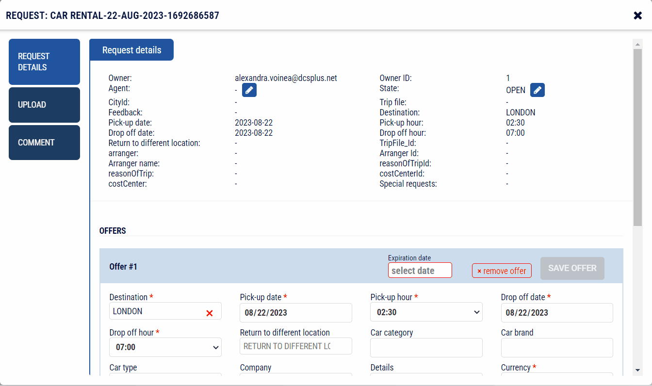Click the scrollbar down arrow
Screen dimensions: 652x386
coord(638,368)
